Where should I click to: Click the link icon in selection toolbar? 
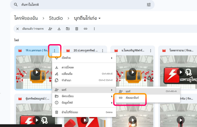[85, 29]
